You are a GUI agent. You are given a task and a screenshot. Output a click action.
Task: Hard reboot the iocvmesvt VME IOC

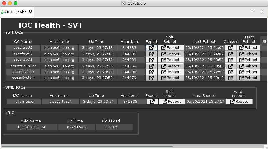tap(239, 102)
